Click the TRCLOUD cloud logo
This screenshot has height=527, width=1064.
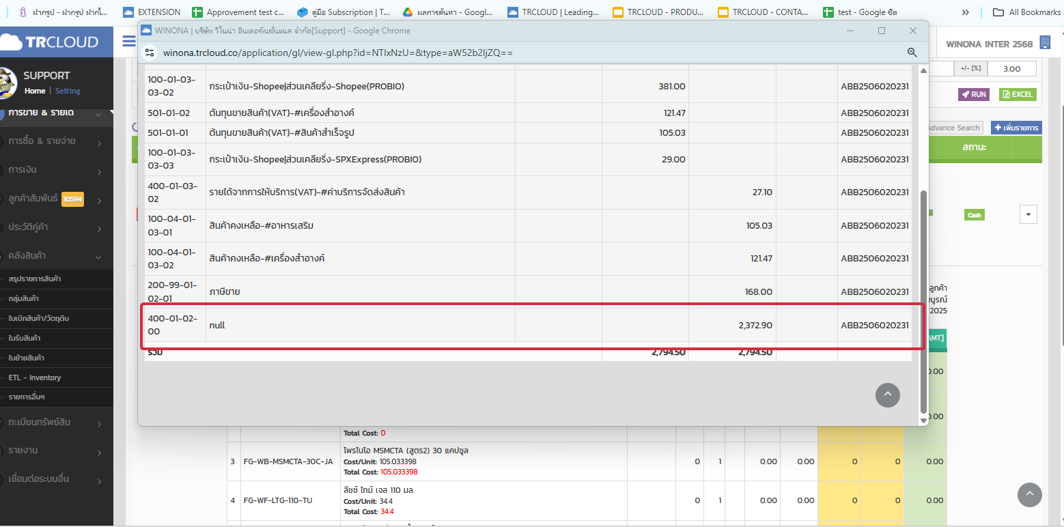pos(49,42)
